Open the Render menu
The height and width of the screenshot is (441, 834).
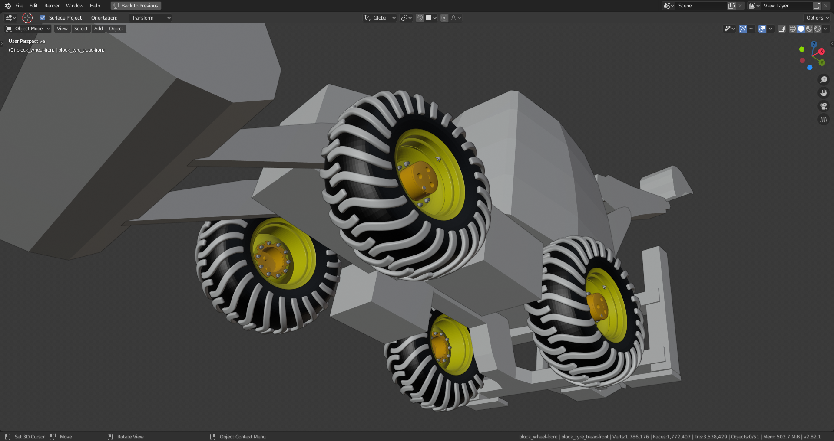pos(52,6)
